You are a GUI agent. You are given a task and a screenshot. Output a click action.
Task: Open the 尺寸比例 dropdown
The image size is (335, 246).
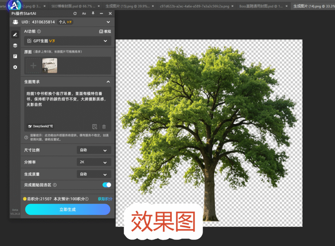pos(94,150)
